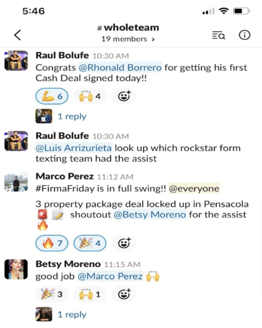Expand the 19 members list

[x=128, y=39]
